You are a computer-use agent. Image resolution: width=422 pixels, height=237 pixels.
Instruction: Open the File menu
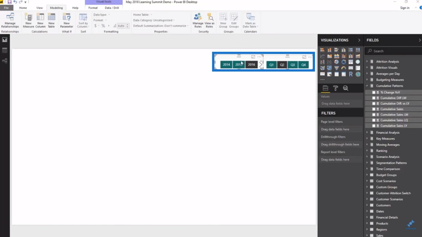(6, 8)
